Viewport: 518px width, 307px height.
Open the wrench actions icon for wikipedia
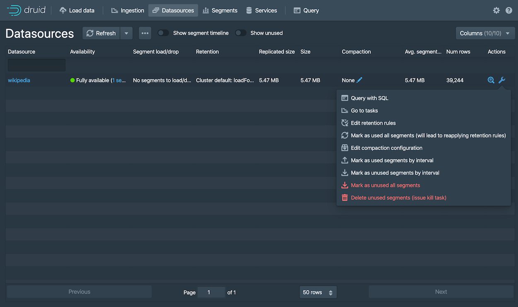502,80
